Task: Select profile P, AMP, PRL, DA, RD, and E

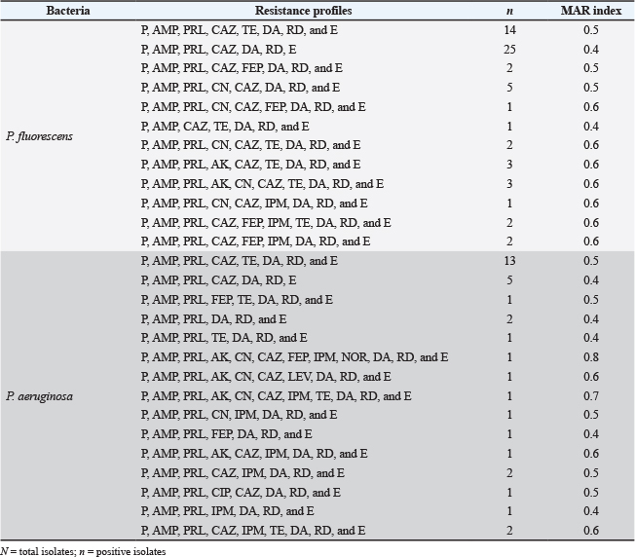Action: pyautogui.click(x=213, y=318)
